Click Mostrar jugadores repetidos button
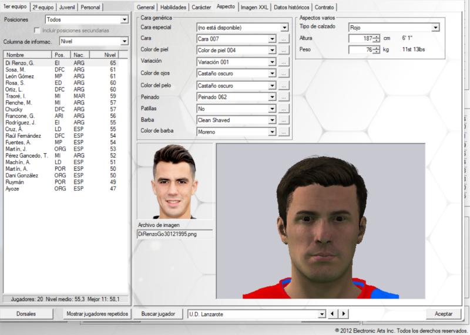Viewport: 470px width, 335px height. (x=97, y=314)
